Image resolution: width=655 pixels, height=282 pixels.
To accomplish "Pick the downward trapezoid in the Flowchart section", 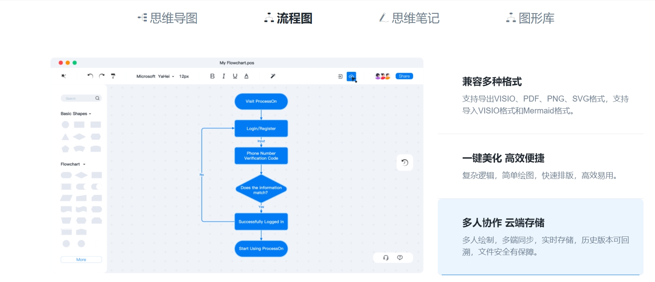I will pos(66,221).
